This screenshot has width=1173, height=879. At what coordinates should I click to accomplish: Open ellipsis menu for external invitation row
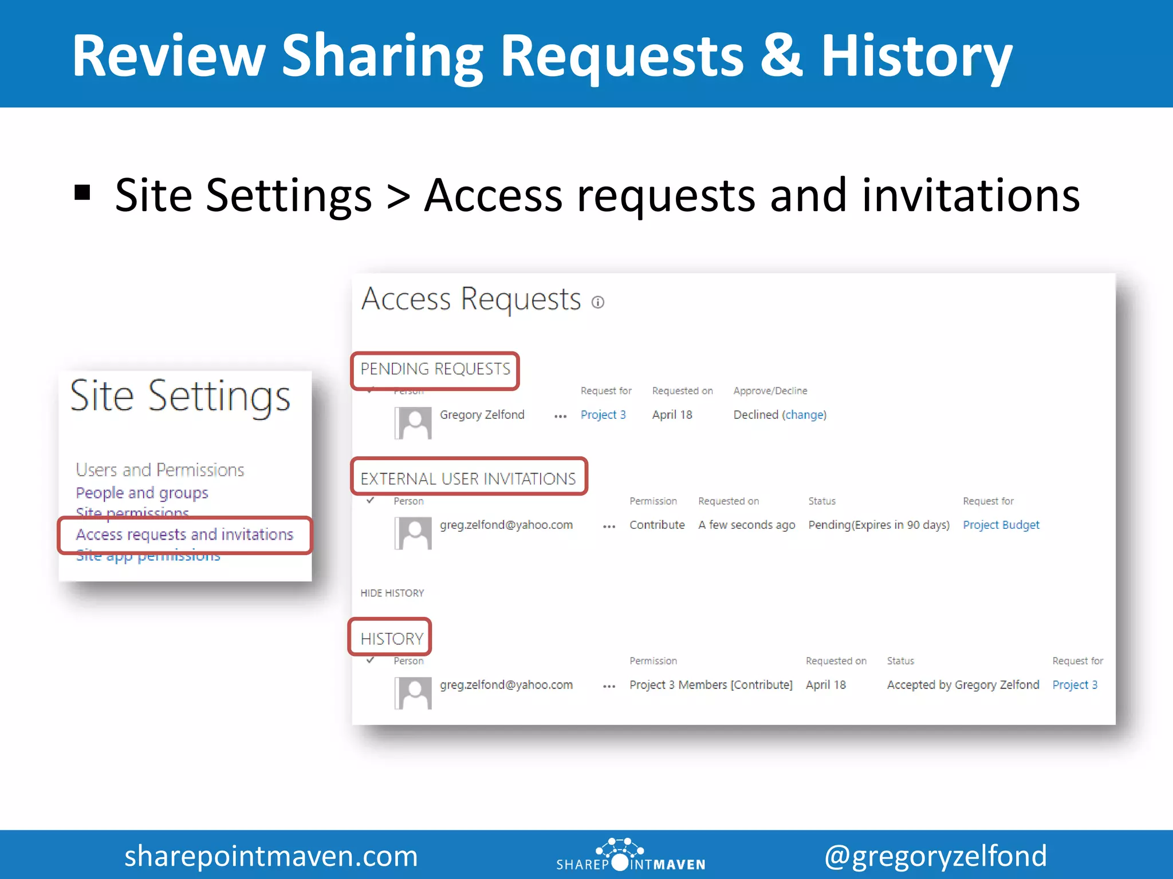pyautogui.click(x=609, y=526)
